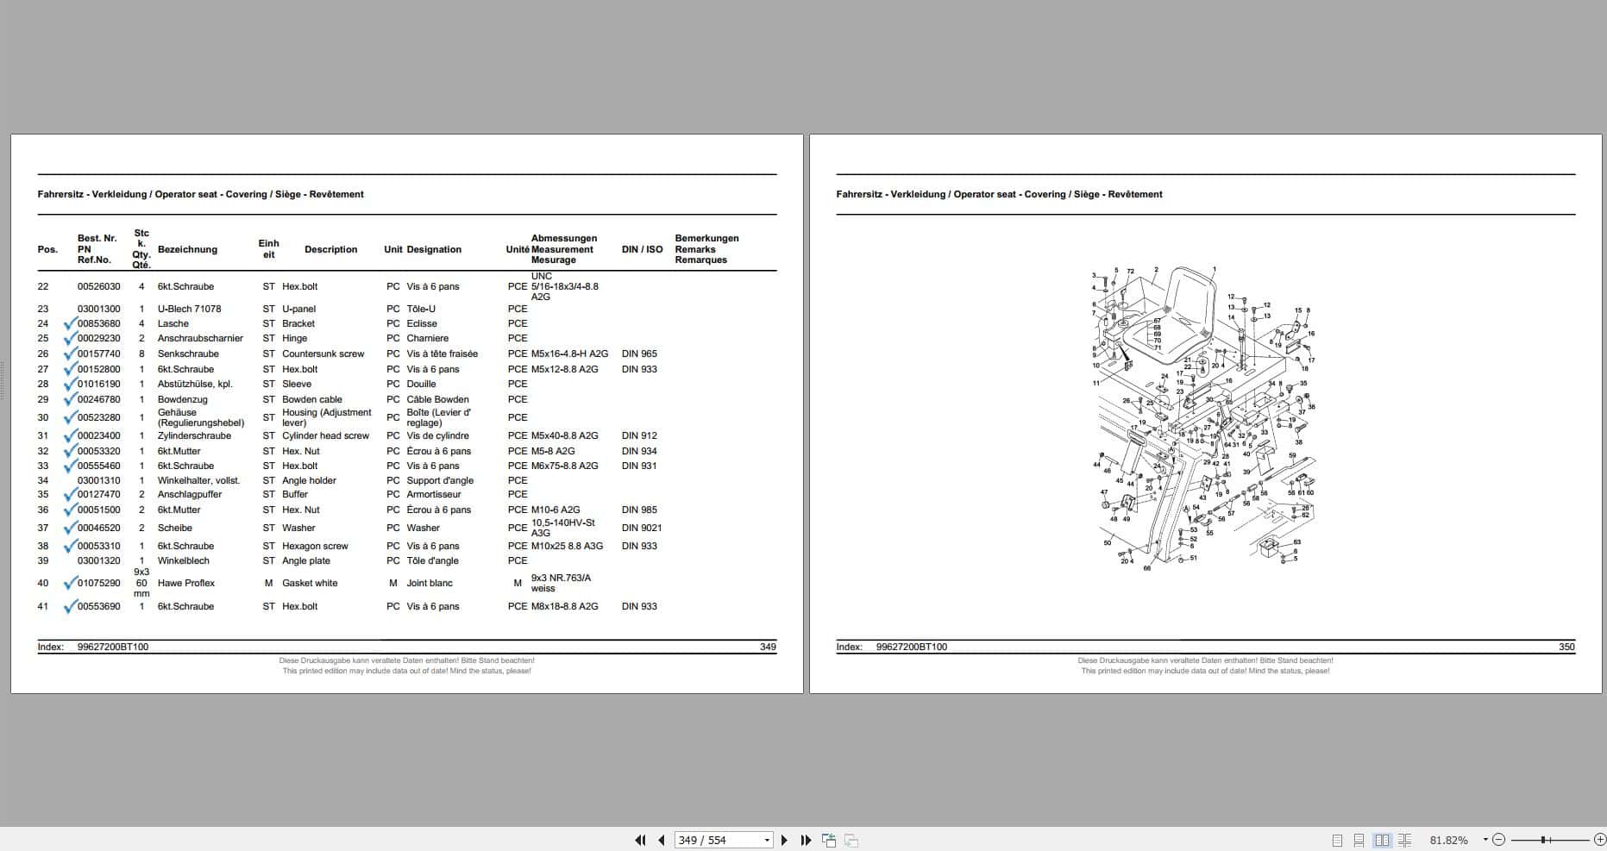Click the 'Bezeichnung' column header
The image size is (1607, 851).
pyautogui.click(x=187, y=249)
